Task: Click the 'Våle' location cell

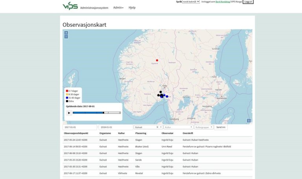Action: (x=137, y=166)
